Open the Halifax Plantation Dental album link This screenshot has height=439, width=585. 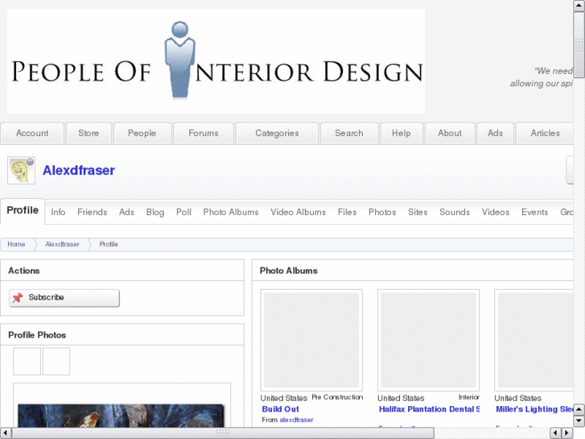(429, 409)
